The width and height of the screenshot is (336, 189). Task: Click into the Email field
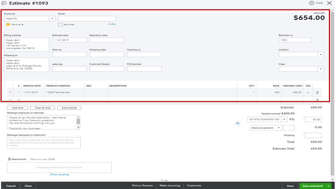87,18
